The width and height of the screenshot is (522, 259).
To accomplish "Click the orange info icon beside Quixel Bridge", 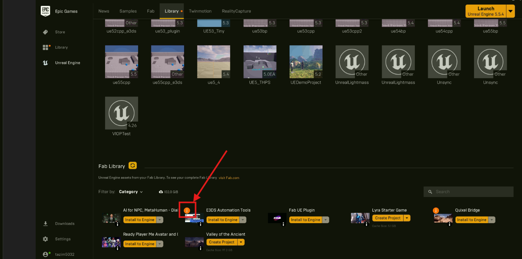I will 436,211.
